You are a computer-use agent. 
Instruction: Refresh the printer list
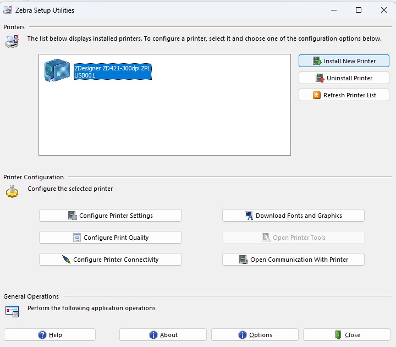[x=344, y=95]
